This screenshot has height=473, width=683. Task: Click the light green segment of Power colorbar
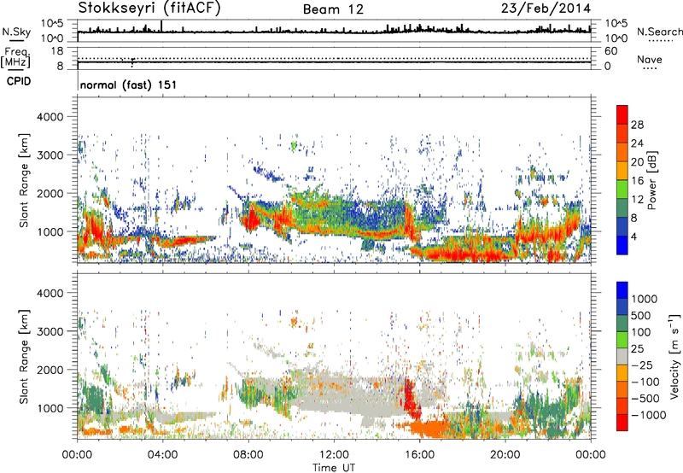[x=622, y=190]
